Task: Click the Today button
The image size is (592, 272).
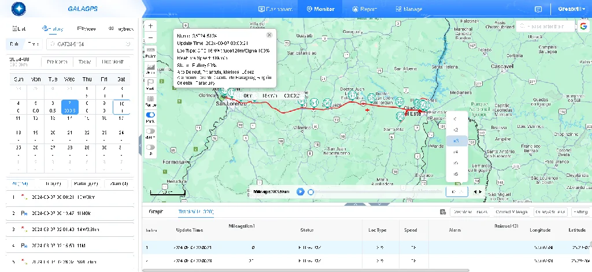Action: click(85, 62)
